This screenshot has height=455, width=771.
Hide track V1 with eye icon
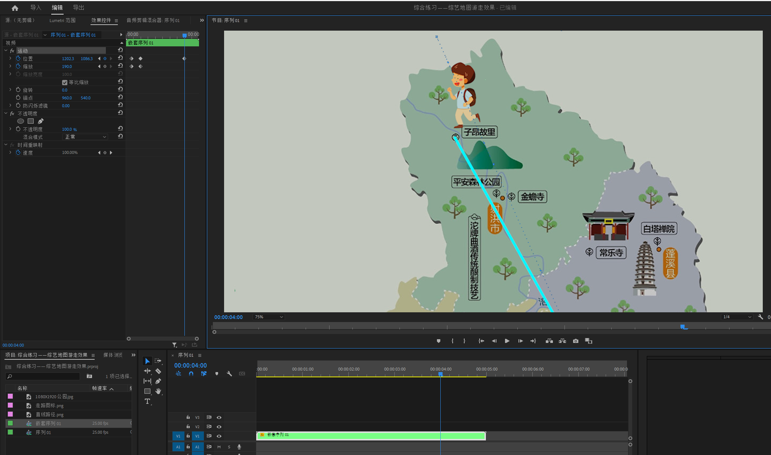click(x=219, y=436)
